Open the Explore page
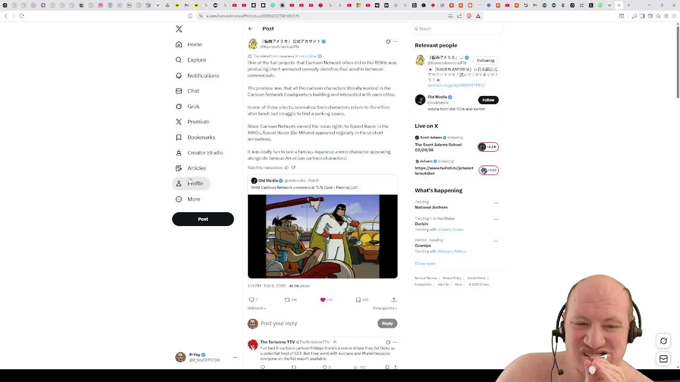The width and height of the screenshot is (680, 382). (190, 60)
